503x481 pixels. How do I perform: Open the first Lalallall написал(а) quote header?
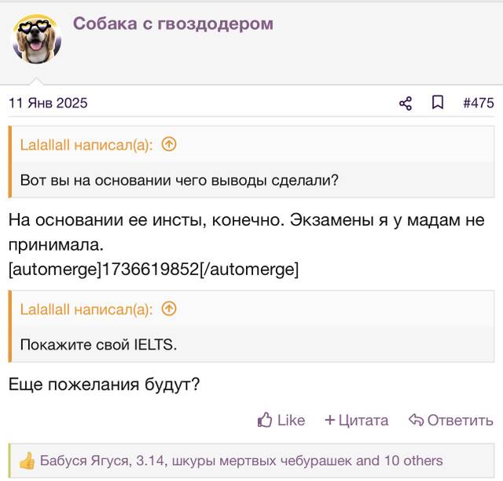[86, 145]
